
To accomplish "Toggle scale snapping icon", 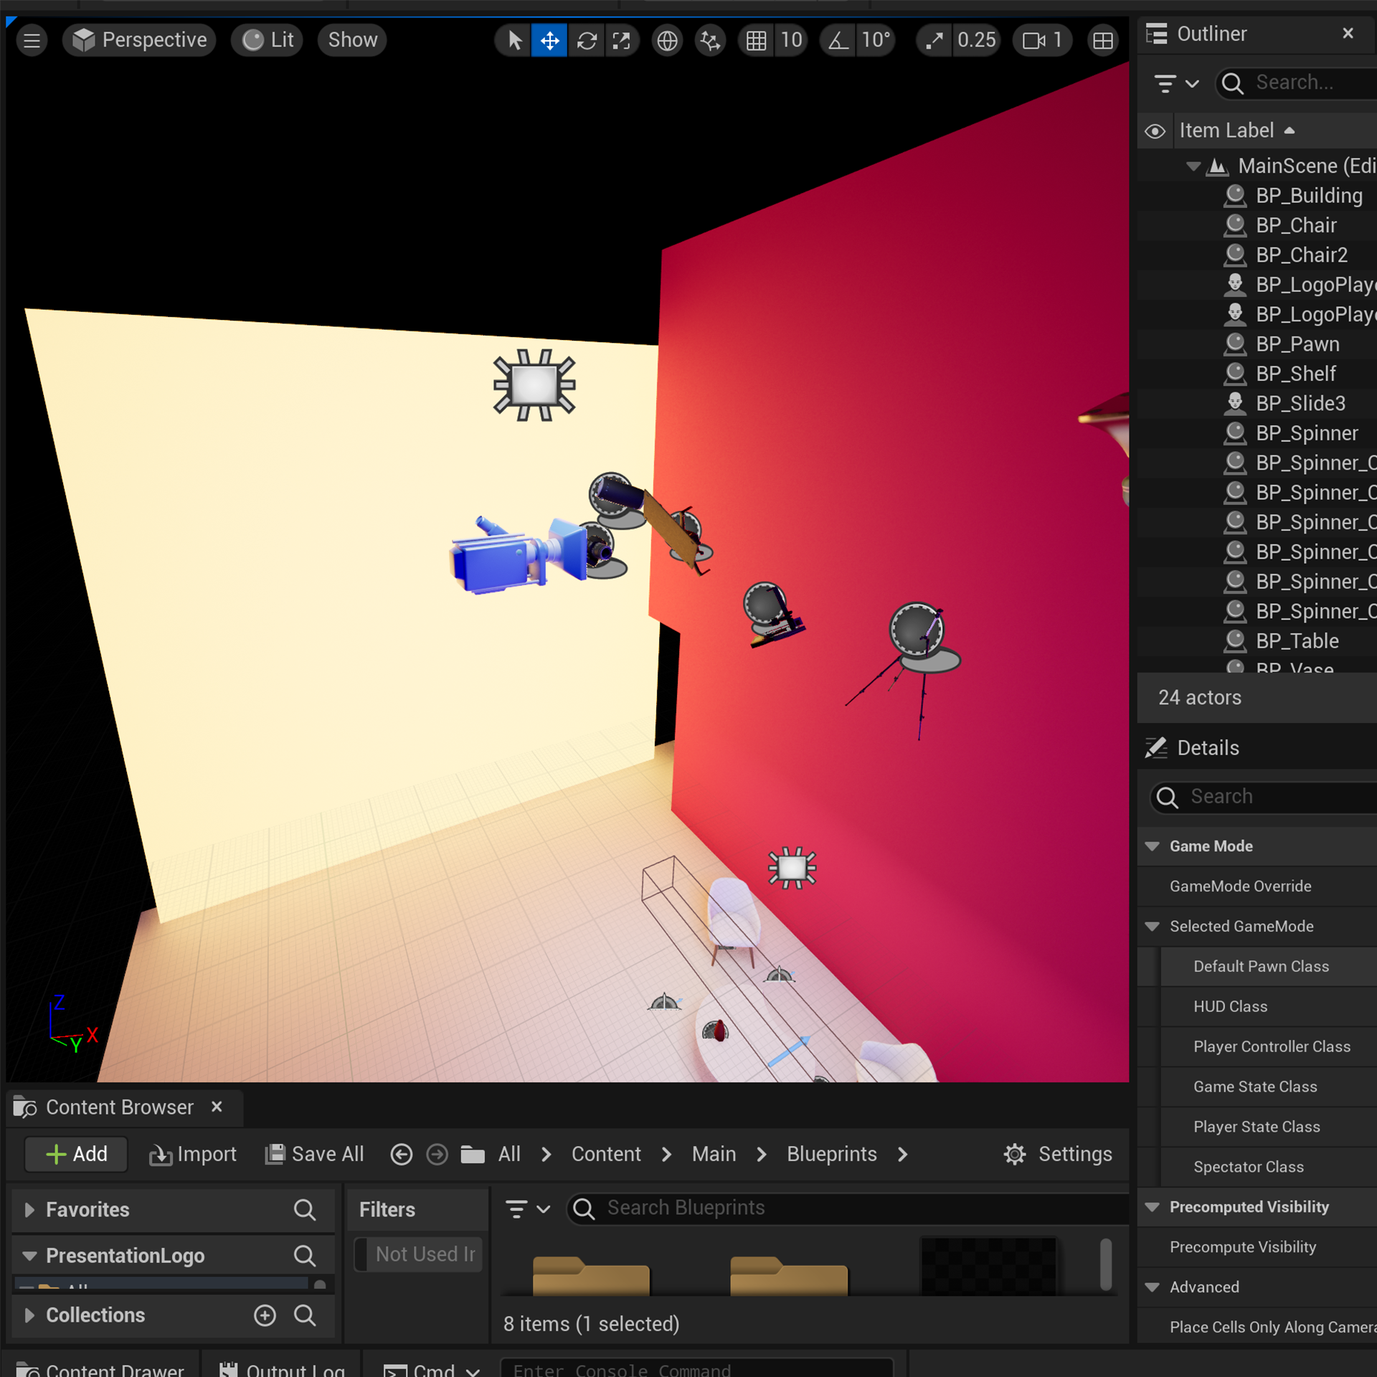I will pos(934,41).
